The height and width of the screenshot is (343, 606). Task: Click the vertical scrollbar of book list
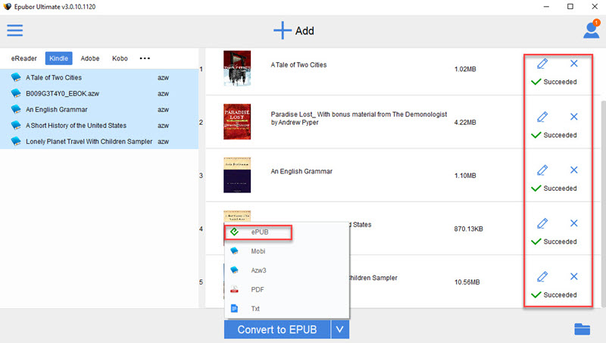pyautogui.click(x=603, y=203)
